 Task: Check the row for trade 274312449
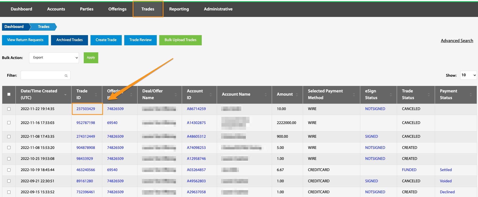[x=9, y=137]
